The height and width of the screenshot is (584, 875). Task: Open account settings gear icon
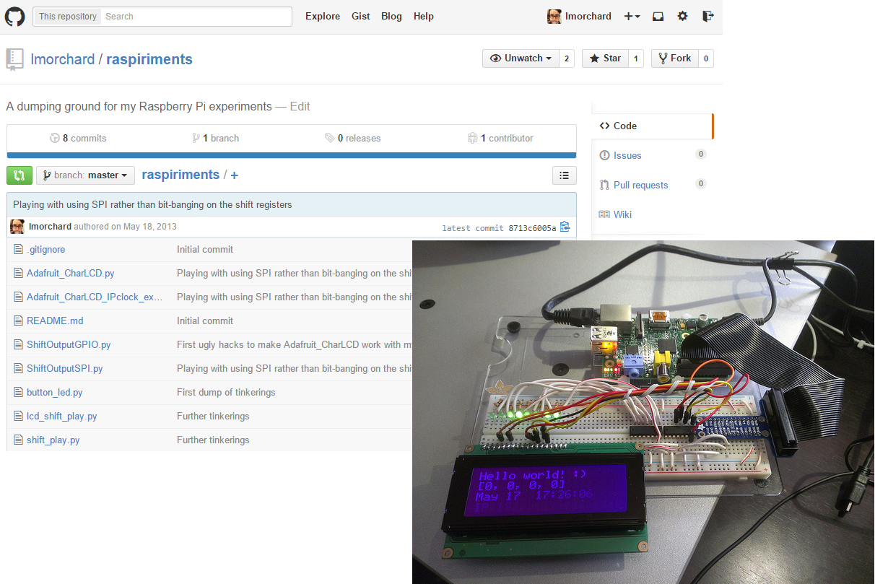click(683, 17)
